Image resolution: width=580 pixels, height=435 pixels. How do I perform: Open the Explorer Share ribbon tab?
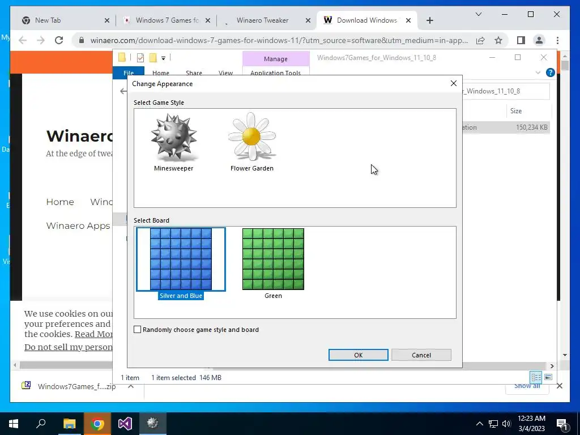[x=194, y=72]
